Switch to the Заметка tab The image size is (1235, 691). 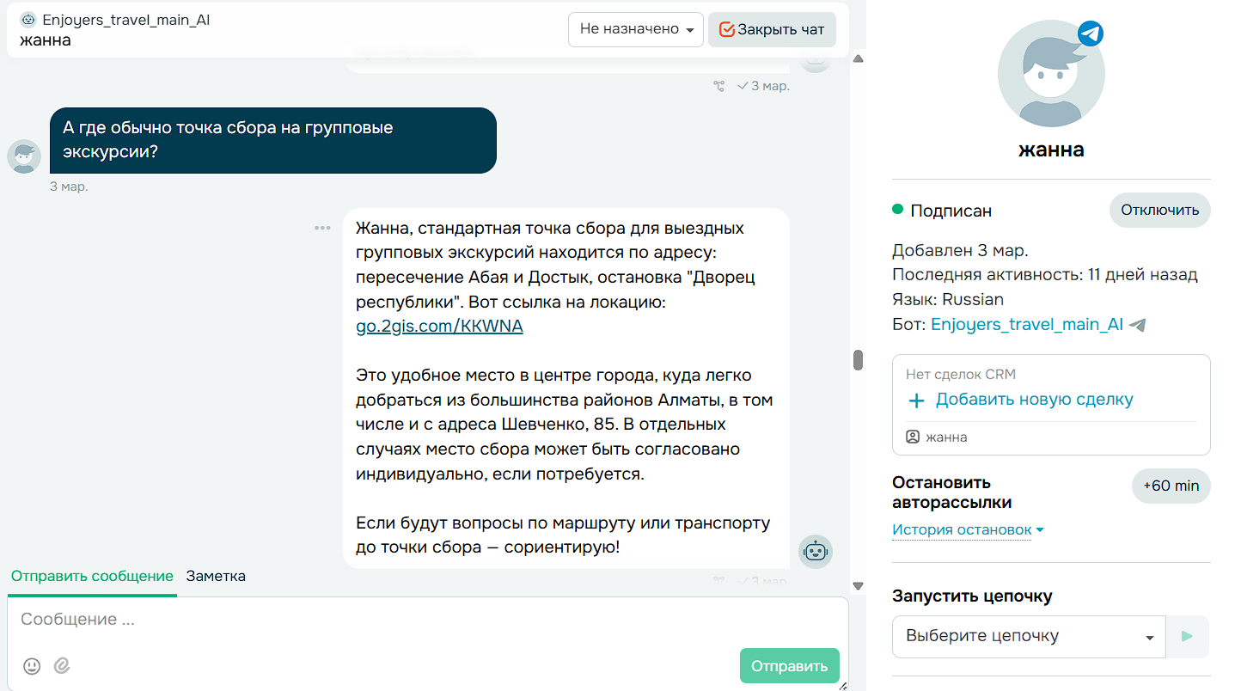coord(215,576)
